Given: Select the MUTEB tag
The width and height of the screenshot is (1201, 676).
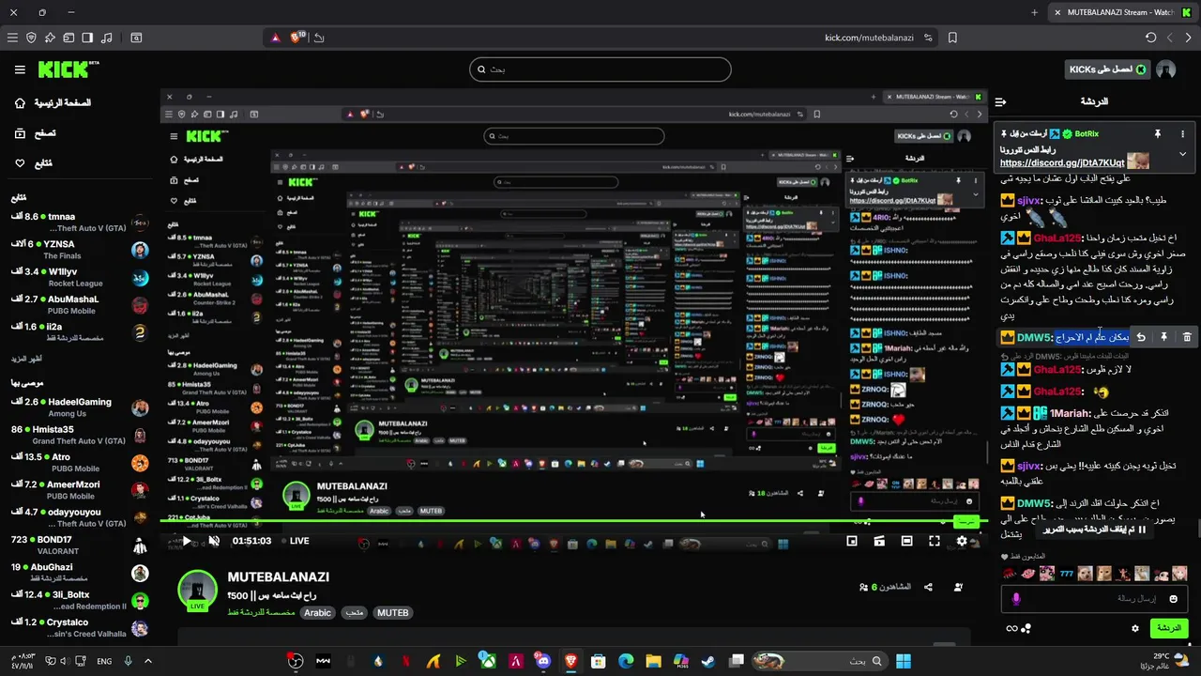Looking at the screenshot, I should coord(392,613).
